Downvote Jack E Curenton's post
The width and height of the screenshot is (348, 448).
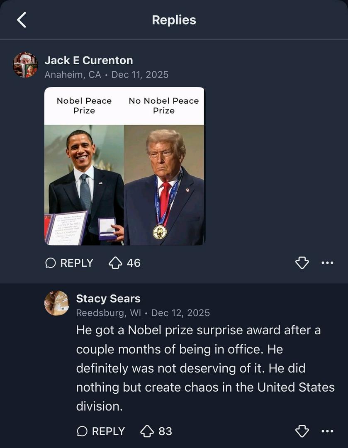tap(302, 263)
